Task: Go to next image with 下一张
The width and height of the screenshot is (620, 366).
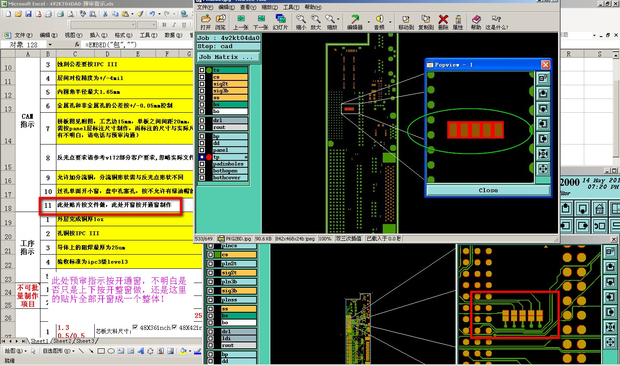Action: point(261,19)
